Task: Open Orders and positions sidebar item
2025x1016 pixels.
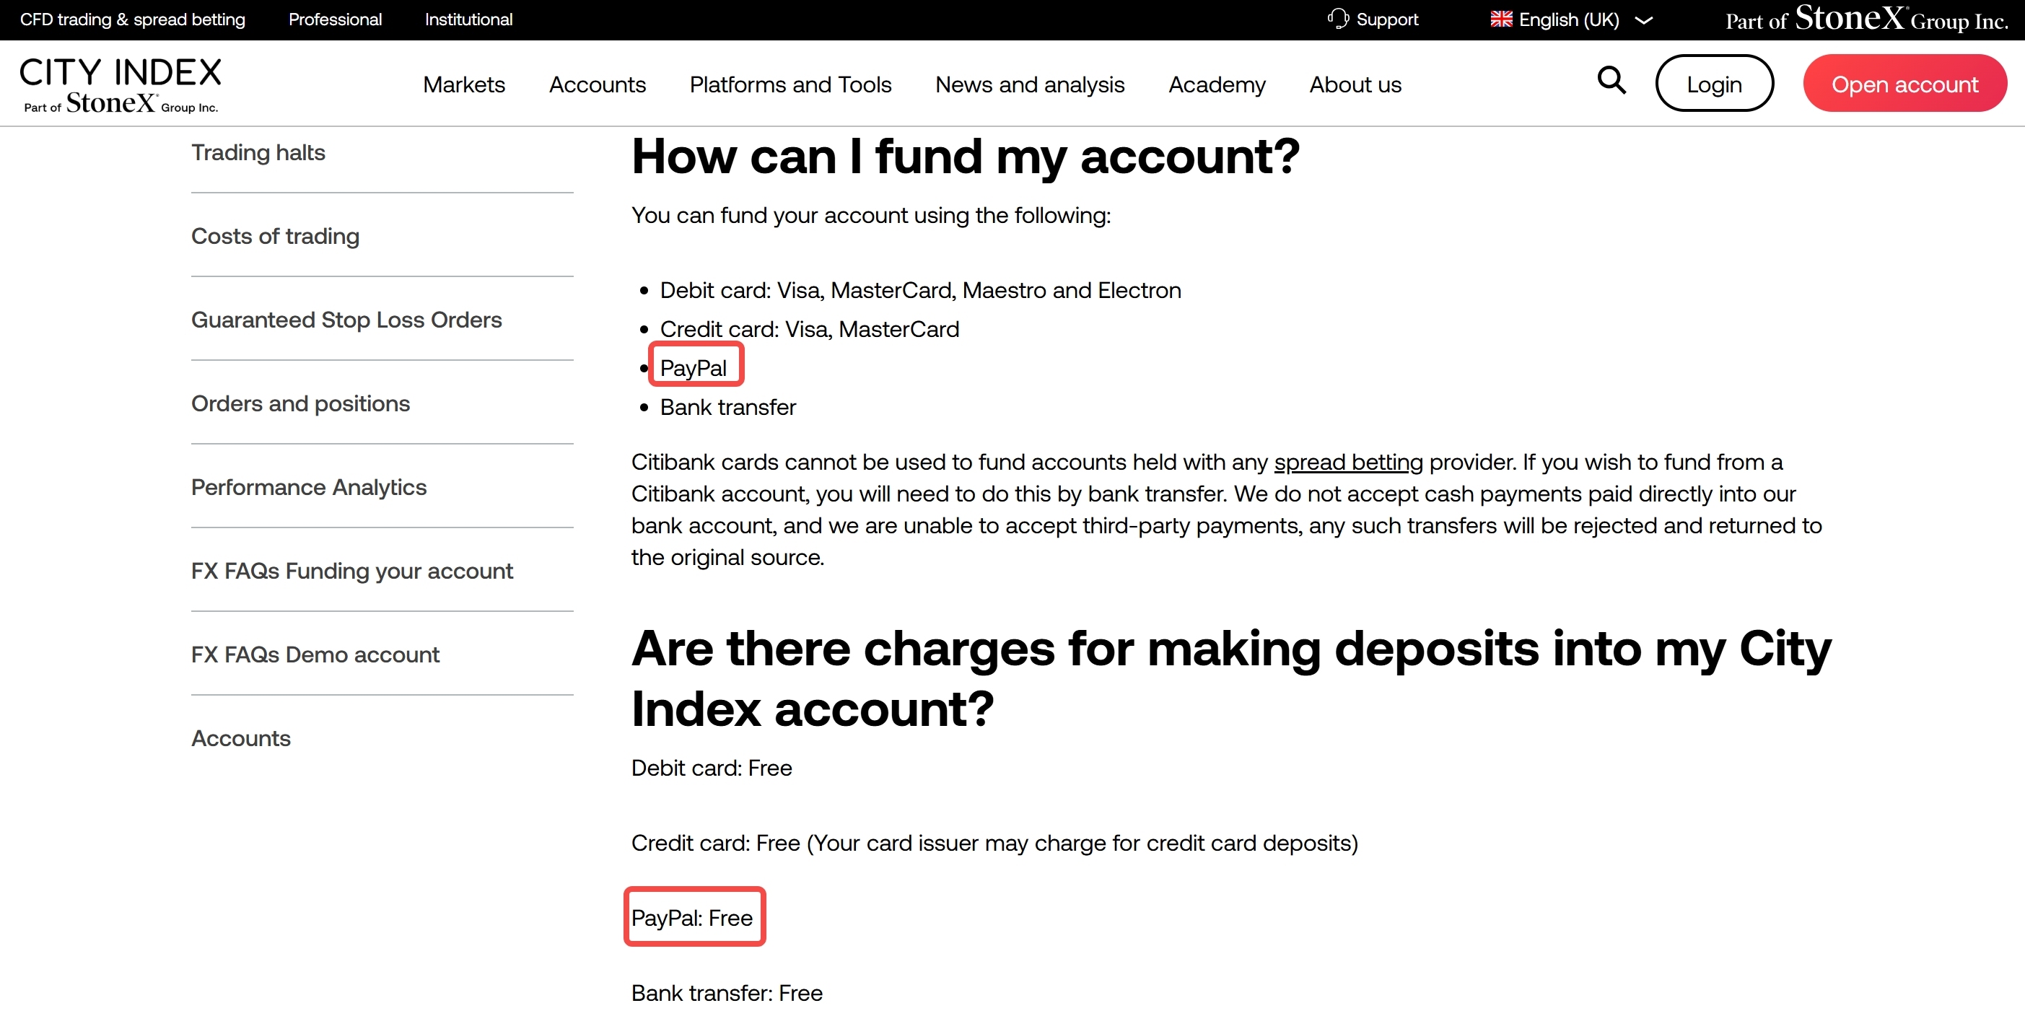Action: pos(300,404)
